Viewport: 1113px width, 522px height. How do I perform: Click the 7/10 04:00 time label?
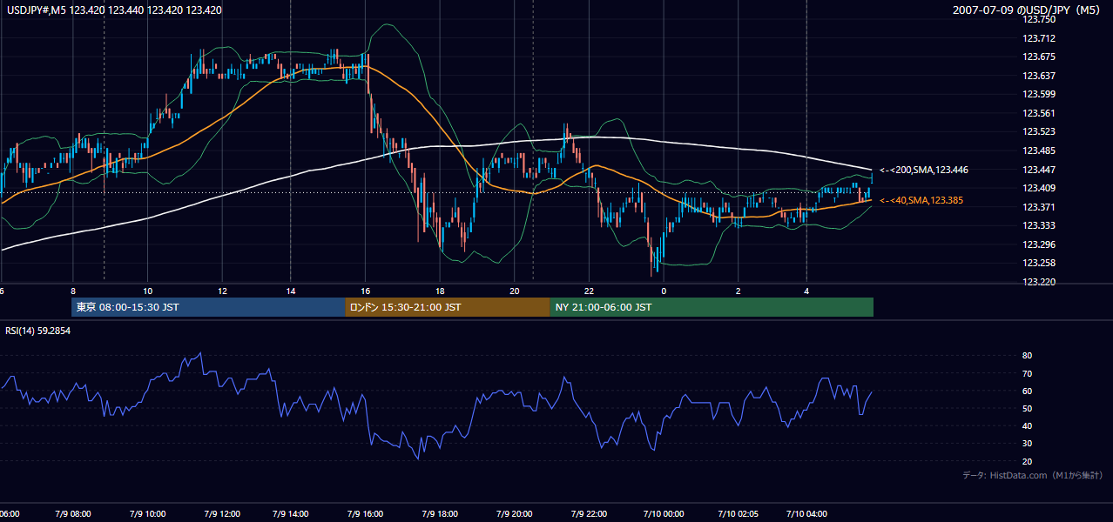(806, 513)
